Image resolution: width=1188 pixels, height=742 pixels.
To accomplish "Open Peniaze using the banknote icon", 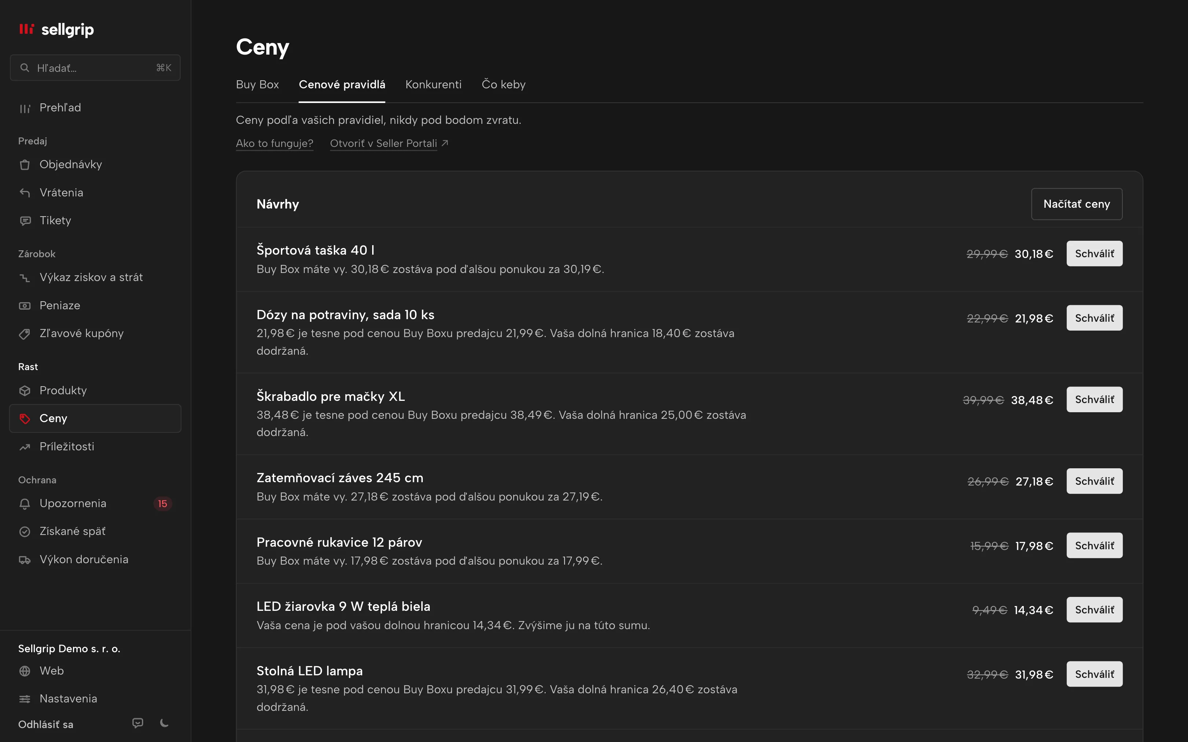I will coord(25,306).
